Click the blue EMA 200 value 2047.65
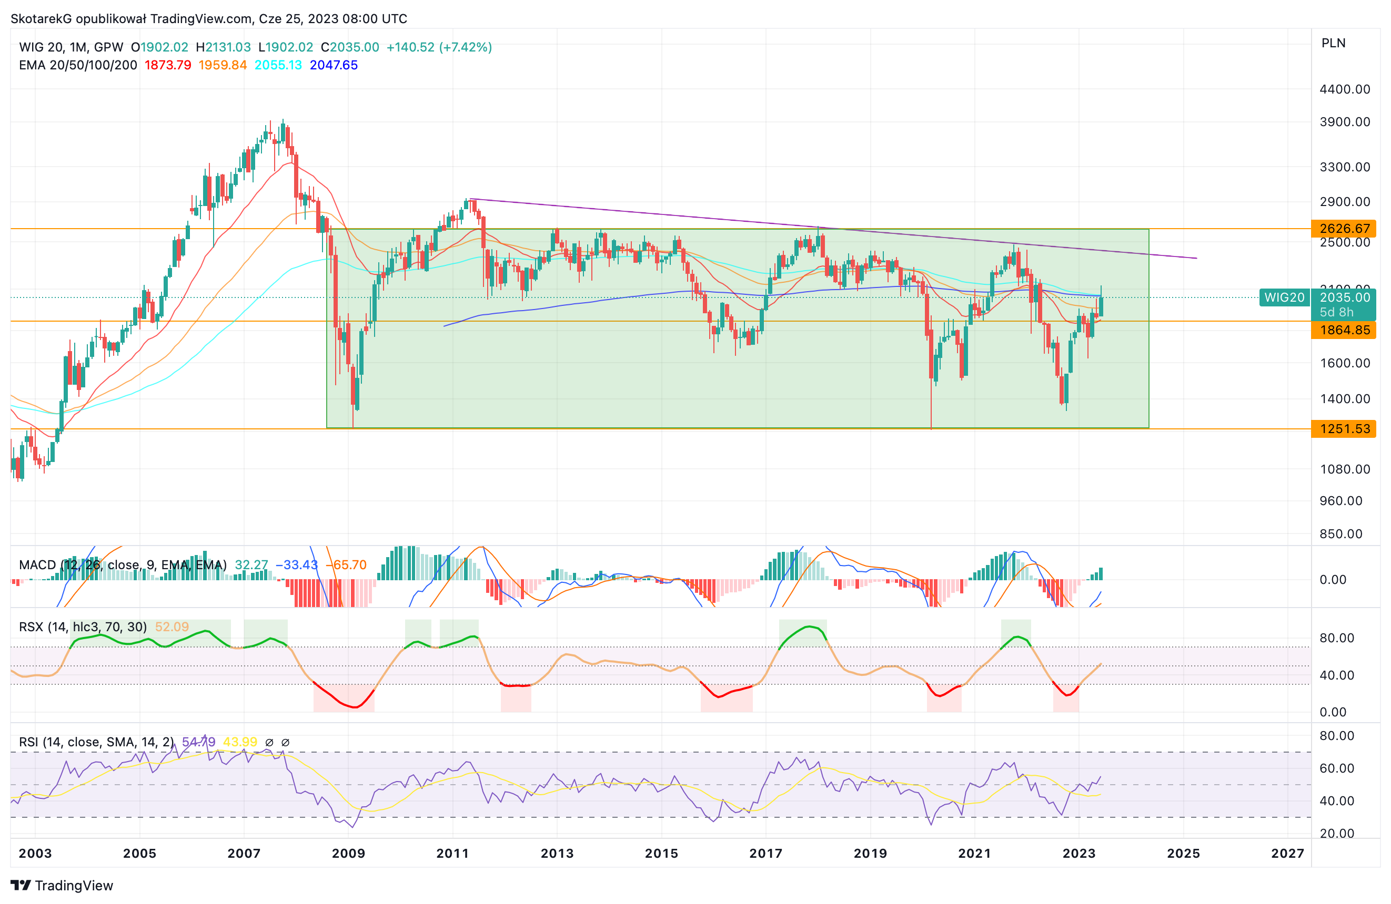Image resolution: width=1391 pixels, height=904 pixels. click(334, 65)
